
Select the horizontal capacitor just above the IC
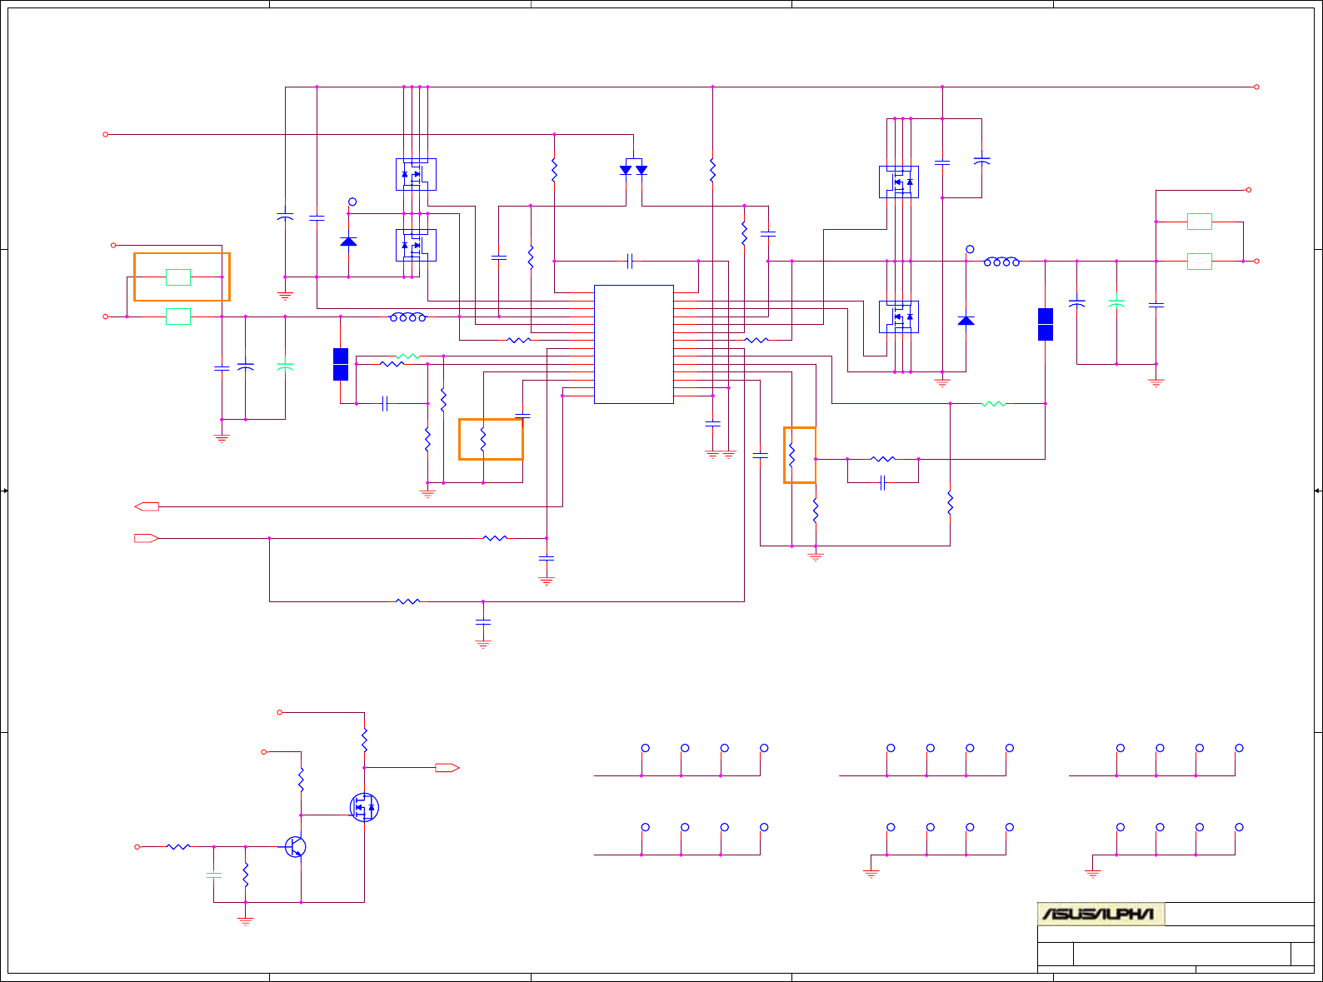[x=631, y=262]
